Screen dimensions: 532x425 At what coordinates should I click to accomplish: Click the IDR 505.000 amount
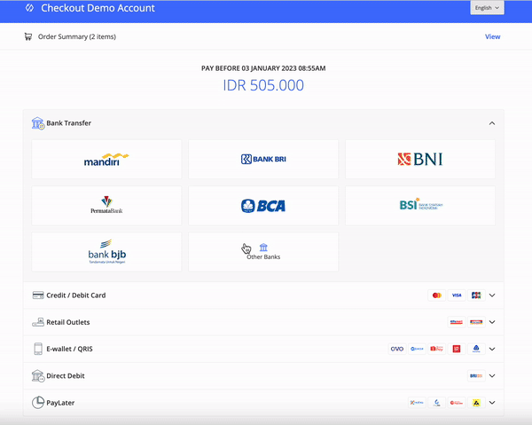tap(263, 85)
